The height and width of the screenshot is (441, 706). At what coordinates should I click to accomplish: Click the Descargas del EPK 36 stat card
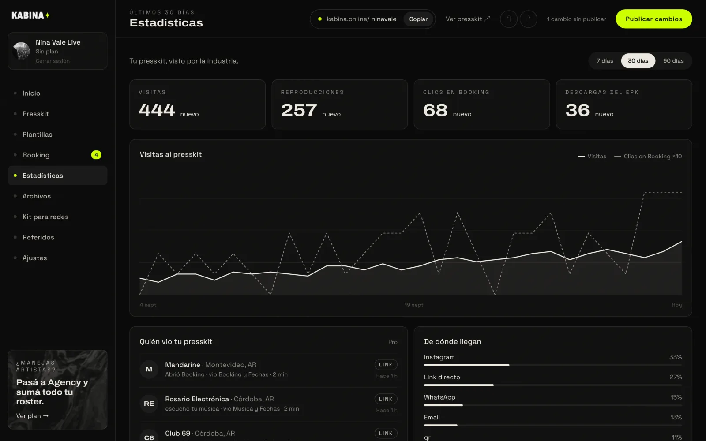(x=624, y=105)
